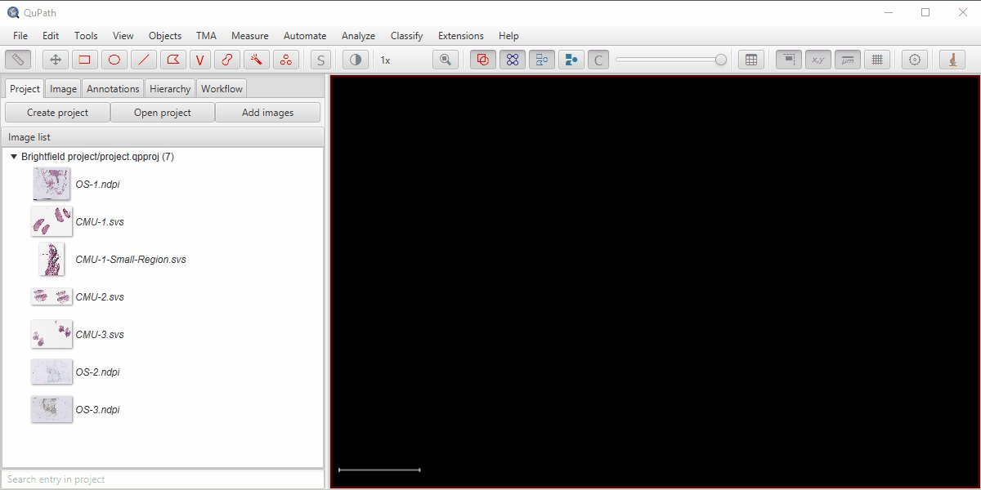Open Brightness/Contrast dialog
Viewport: 981px width, 490px height.
tap(355, 60)
